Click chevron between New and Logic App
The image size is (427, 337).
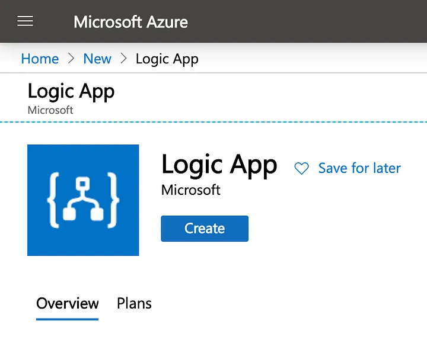point(123,59)
